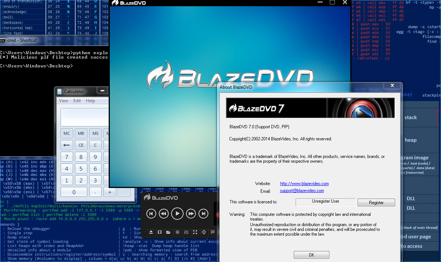
Task: Click the BlazeDVD 7 banner in About dialog
Action: (310, 108)
